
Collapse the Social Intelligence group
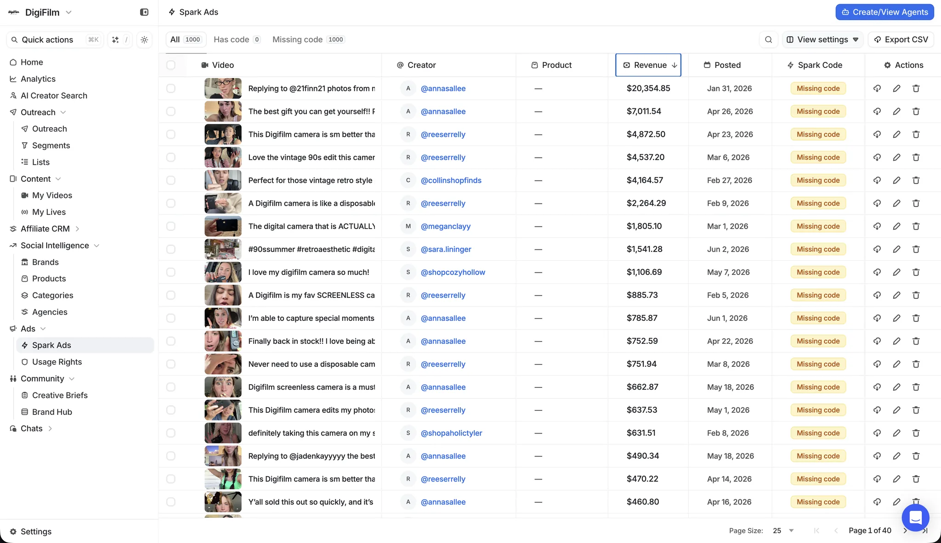(96, 246)
